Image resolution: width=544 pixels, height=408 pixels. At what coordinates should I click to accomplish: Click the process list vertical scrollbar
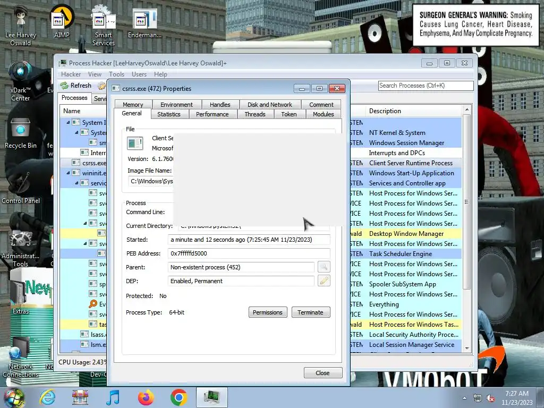point(466,201)
